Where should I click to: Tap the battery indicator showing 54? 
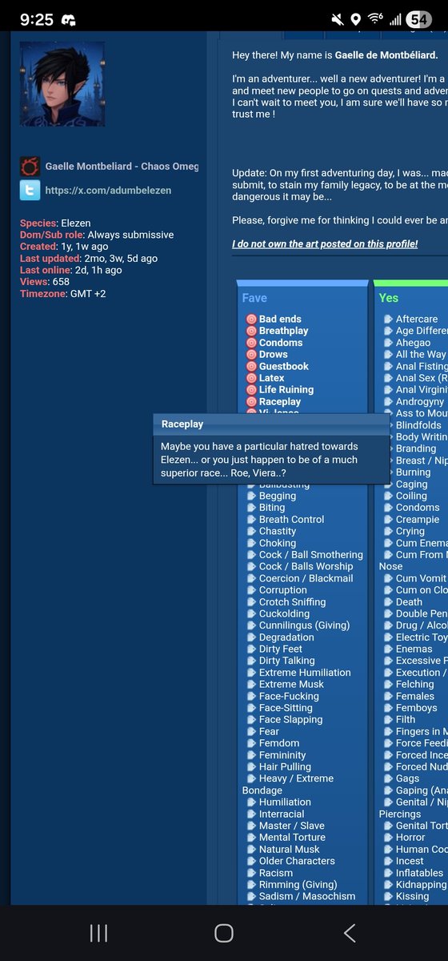418,19
